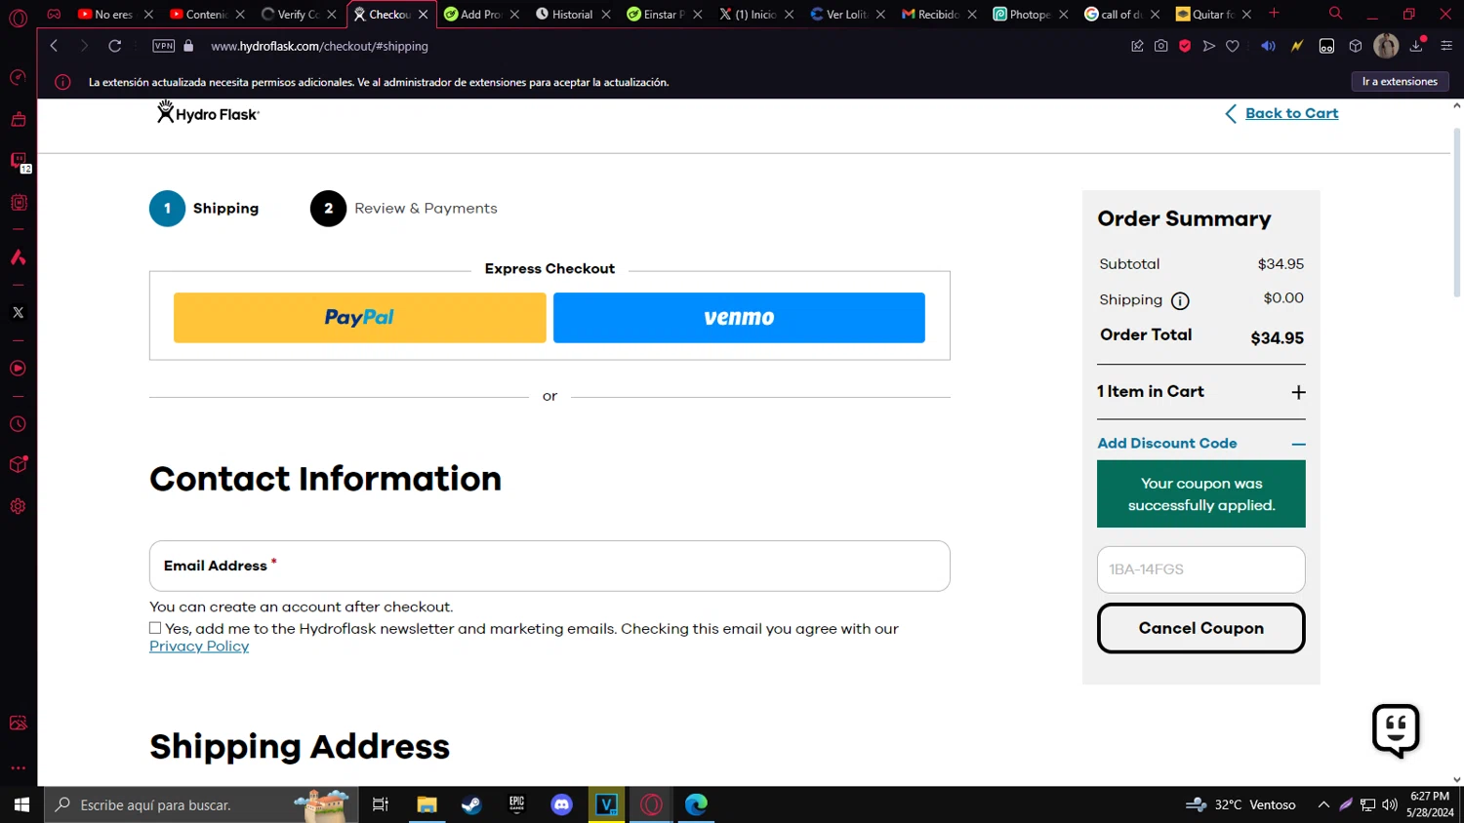Click the weather widget 32°C Ventoso
The height and width of the screenshot is (823, 1464).
coord(1240,805)
